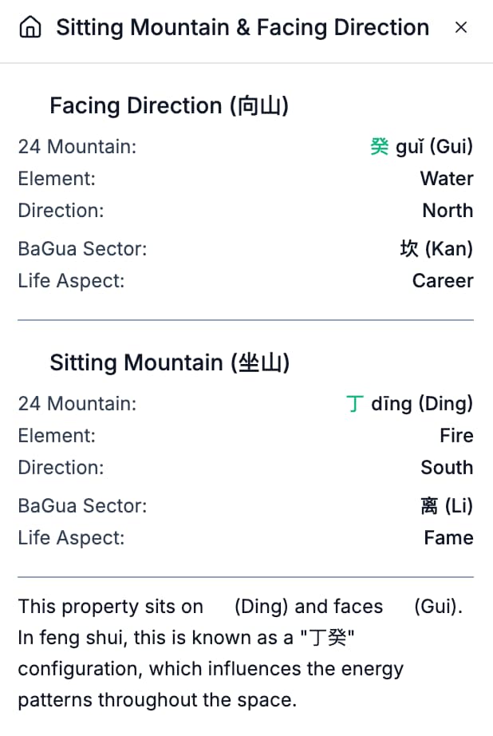Click the Life Aspect label under Sitting Mountain

point(71,538)
